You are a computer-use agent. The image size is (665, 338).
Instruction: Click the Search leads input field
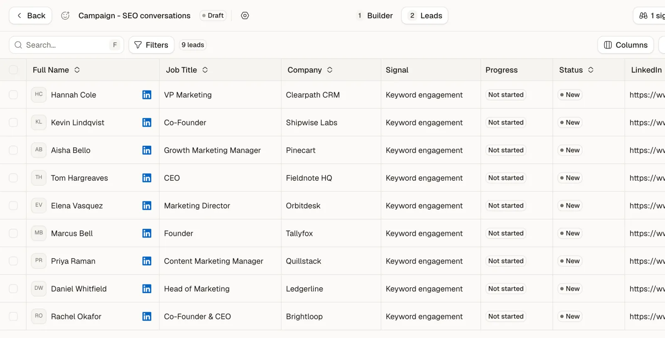coord(66,45)
